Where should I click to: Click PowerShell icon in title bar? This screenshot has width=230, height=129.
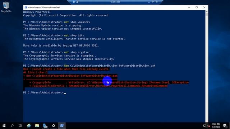26,8
